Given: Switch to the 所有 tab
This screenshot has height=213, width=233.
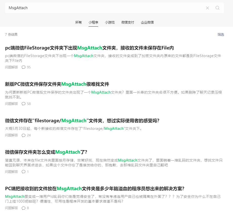Looking at the screenshot, I should coord(78,22).
